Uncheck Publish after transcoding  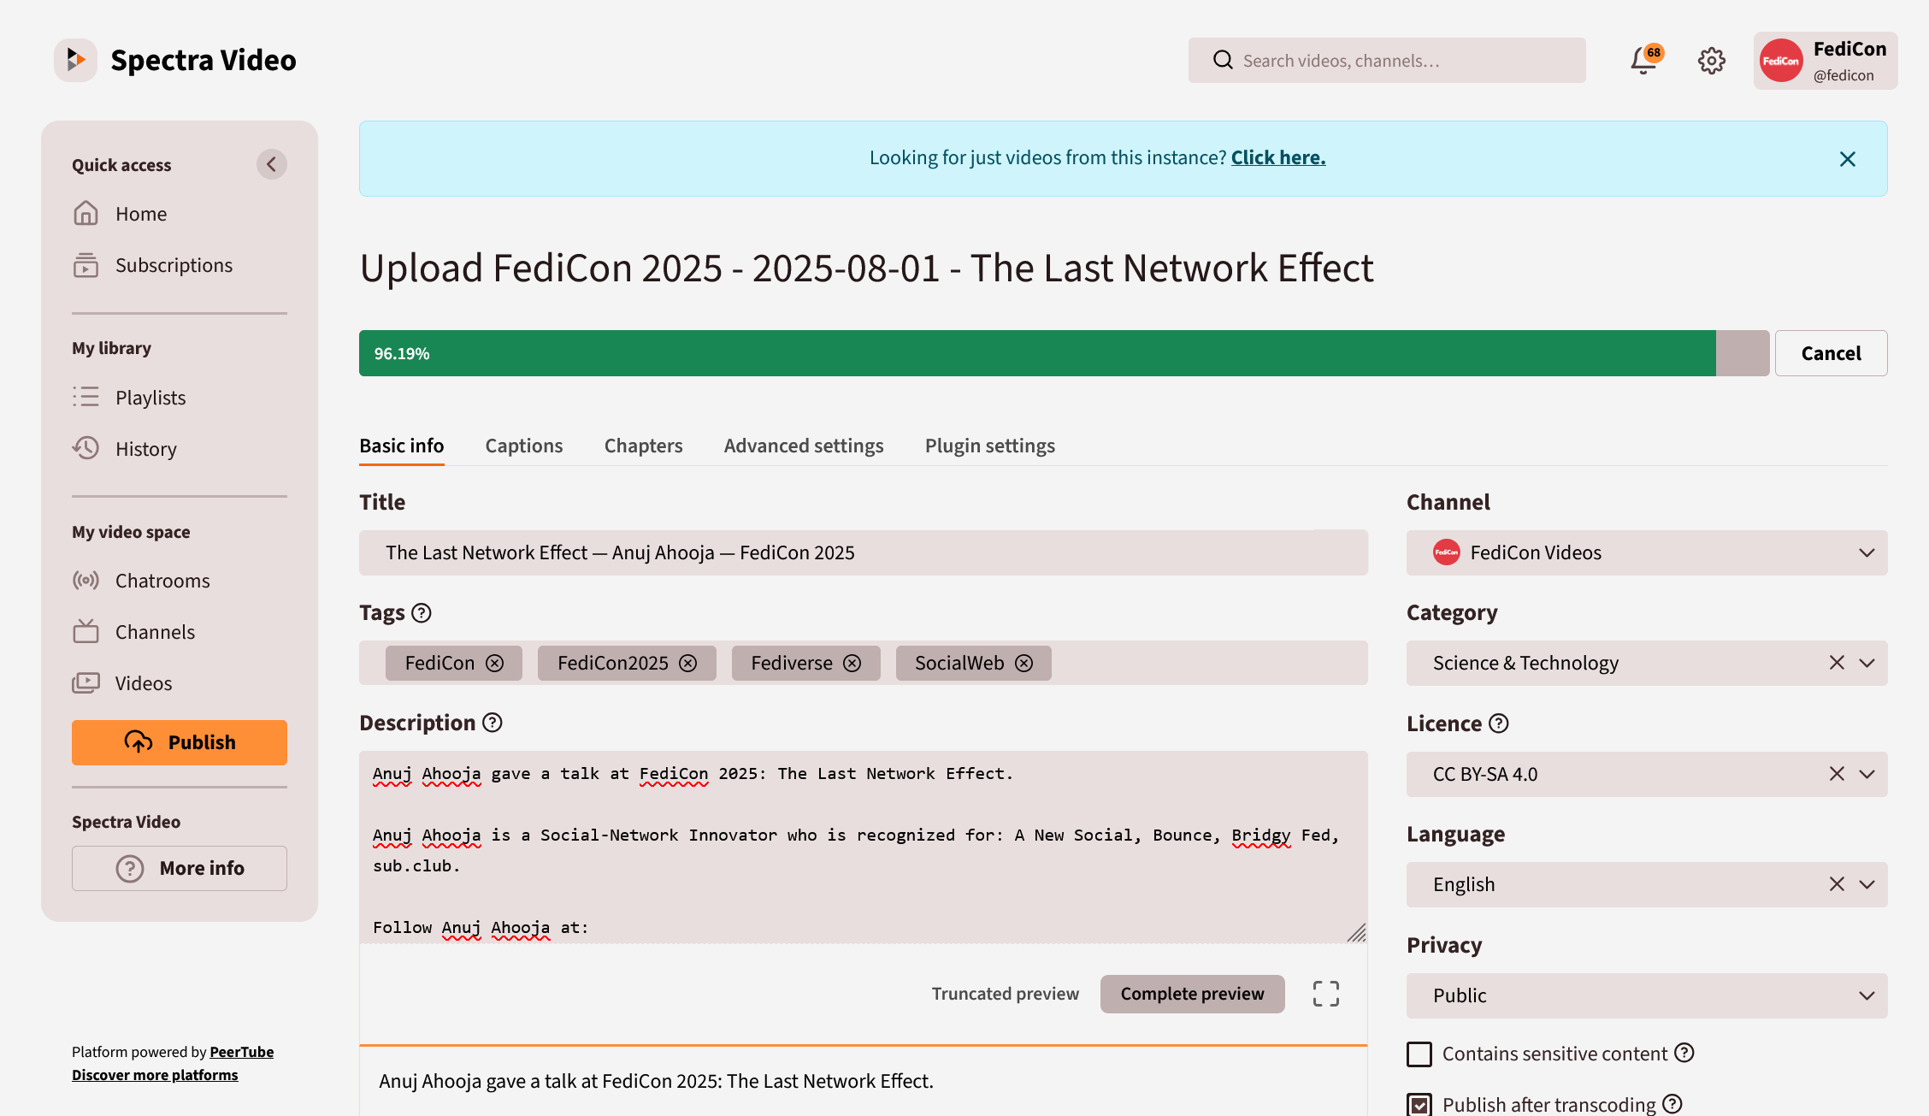pos(1419,1104)
